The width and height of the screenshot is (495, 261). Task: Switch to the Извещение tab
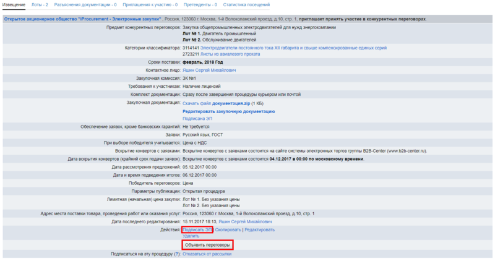[x=14, y=4]
